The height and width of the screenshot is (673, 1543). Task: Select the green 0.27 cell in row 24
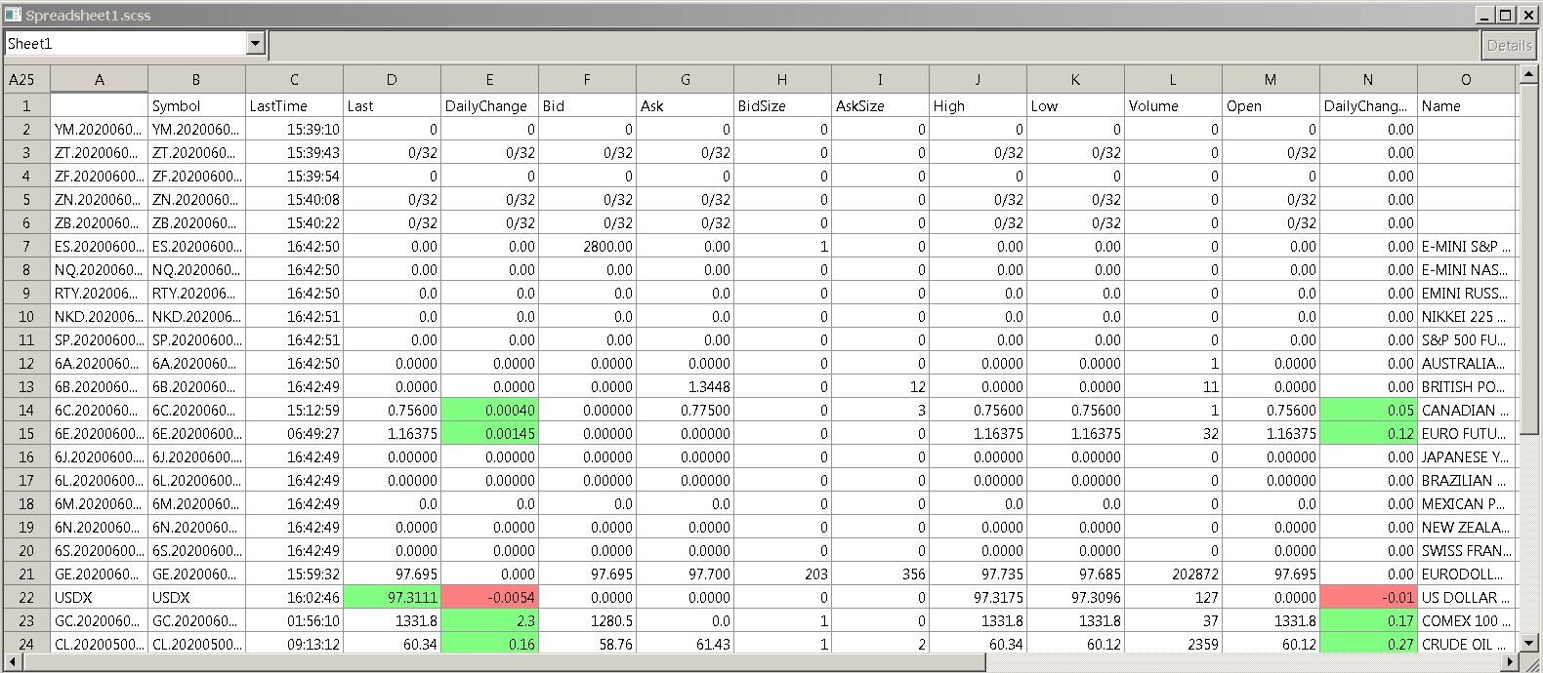click(x=1368, y=644)
